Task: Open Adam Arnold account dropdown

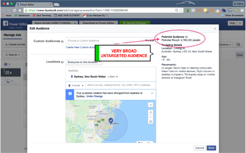Action: point(55,23)
